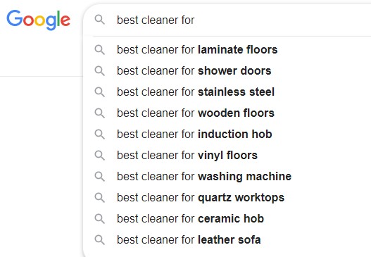Screen dimensions: 371x257
Task: Choose 'best cleaner for quartz worktops' suggestion
Action: (227, 198)
